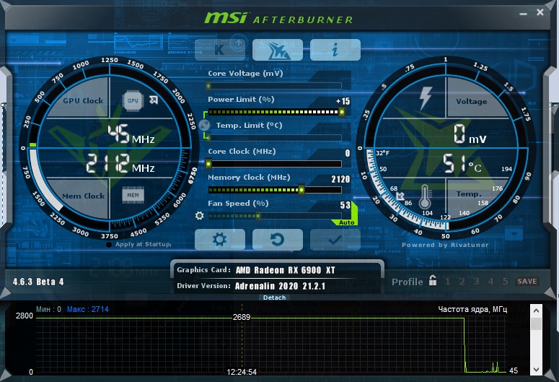Click the GPU chip icon
The width and height of the screenshot is (559, 382).
point(133,100)
